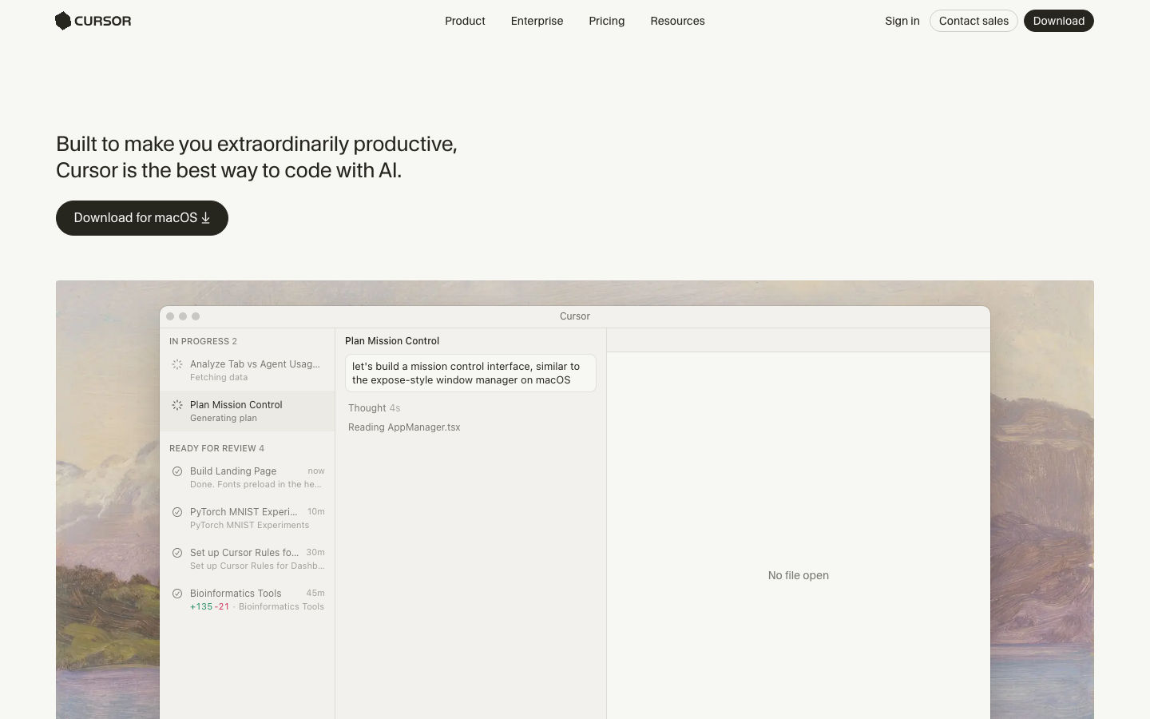Click the mission control prompt message box
The width and height of the screenshot is (1150, 719).
point(470,373)
